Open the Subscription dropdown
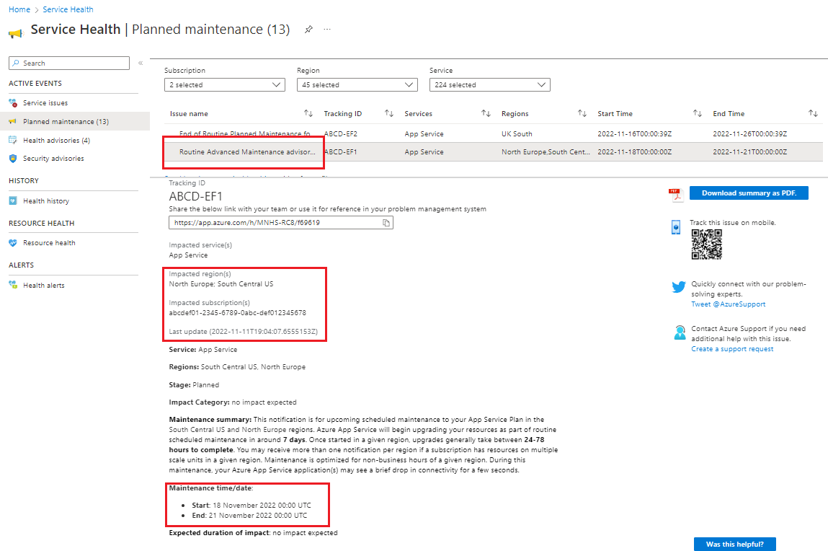828x551 pixels. coord(224,85)
